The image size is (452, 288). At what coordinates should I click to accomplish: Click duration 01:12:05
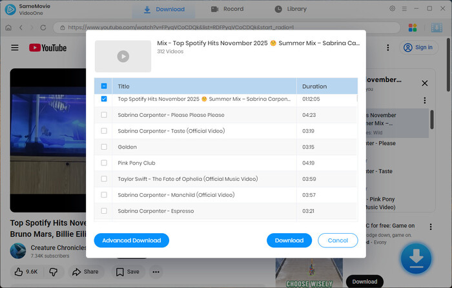(311, 99)
